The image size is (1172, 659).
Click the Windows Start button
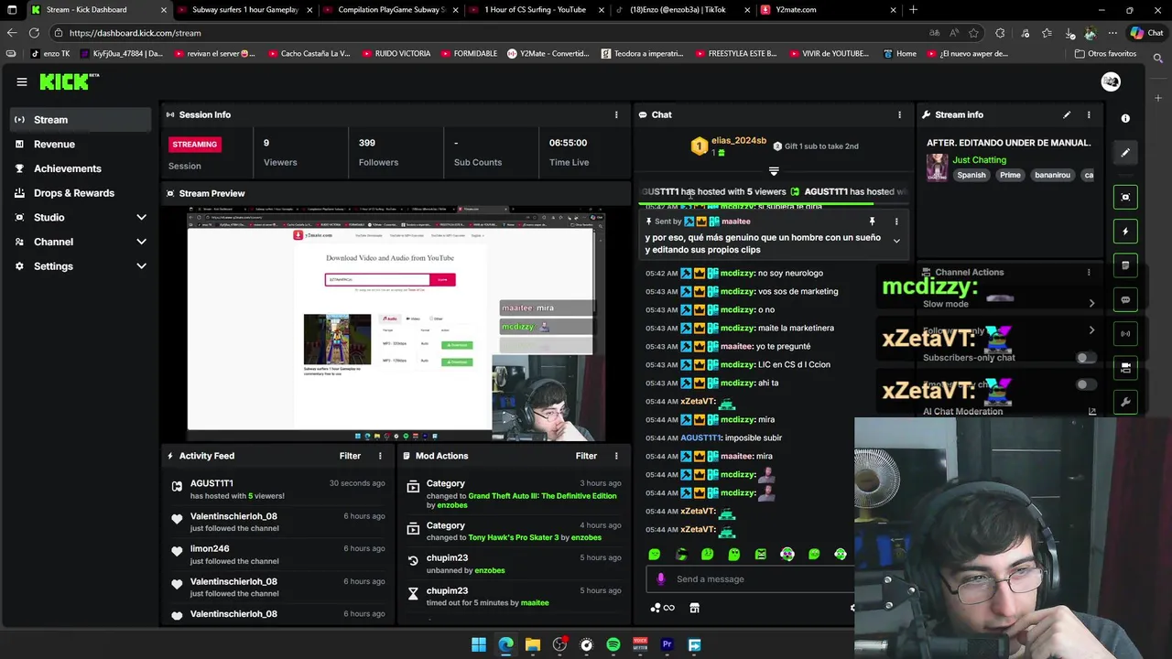478,645
